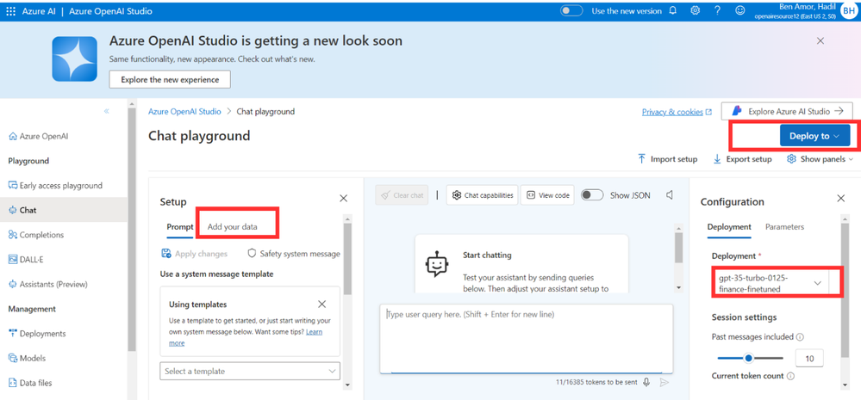Adjust the Past messages included slider
Screen dimensions: 861x400
pos(750,359)
